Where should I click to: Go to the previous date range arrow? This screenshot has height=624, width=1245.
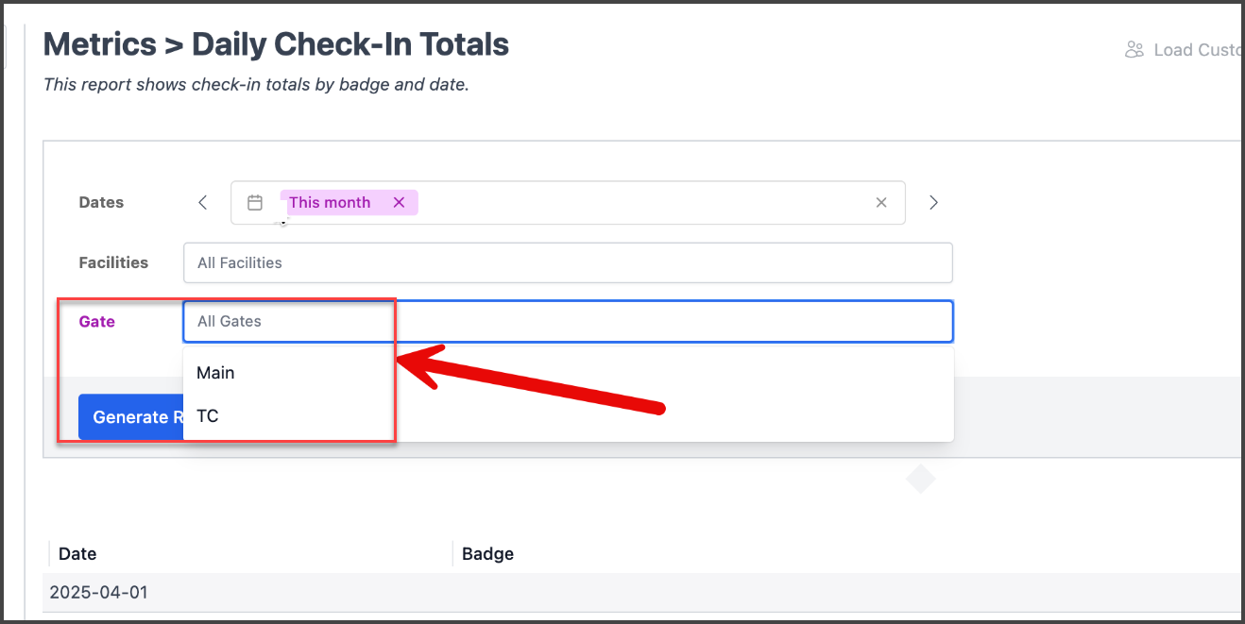pos(203,202)
